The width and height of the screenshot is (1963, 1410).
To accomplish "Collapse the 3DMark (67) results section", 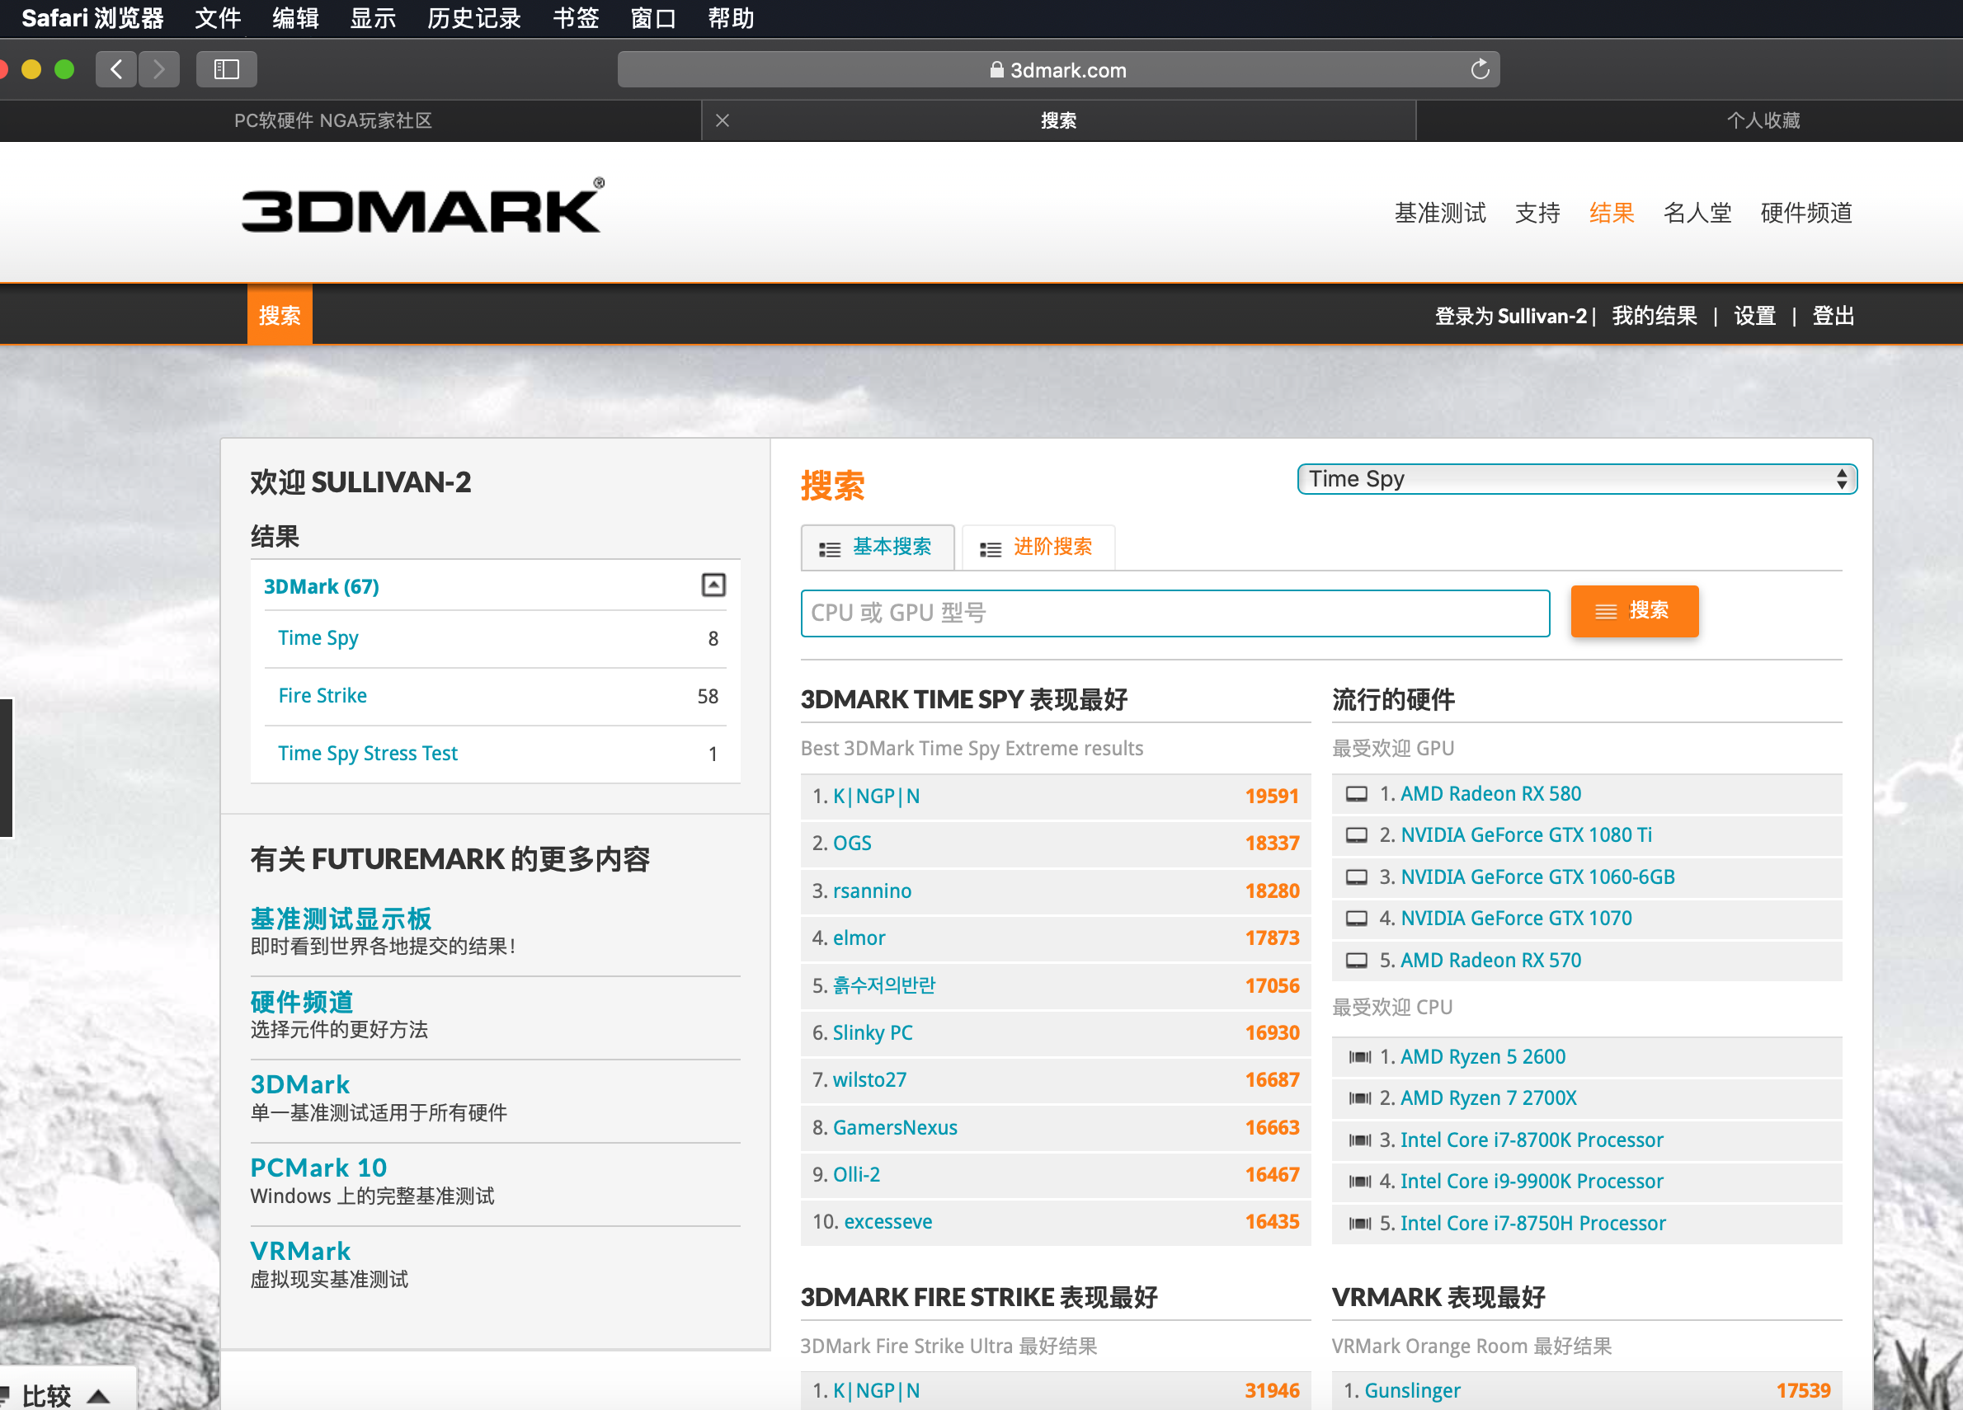I will point(713,585).
